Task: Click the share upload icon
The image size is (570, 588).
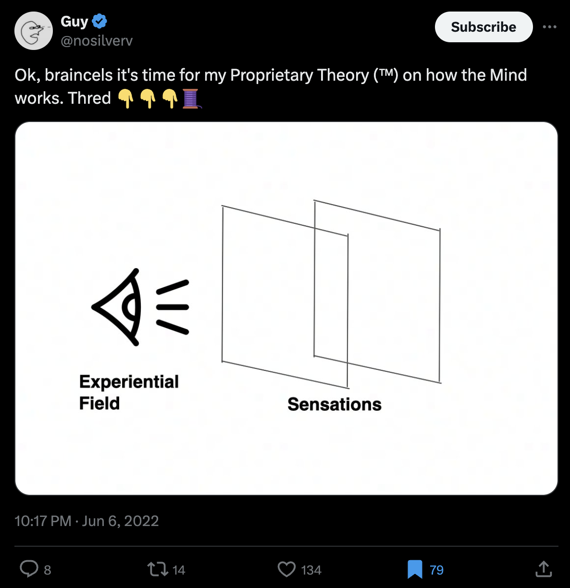Action: (x=544, y=569)
